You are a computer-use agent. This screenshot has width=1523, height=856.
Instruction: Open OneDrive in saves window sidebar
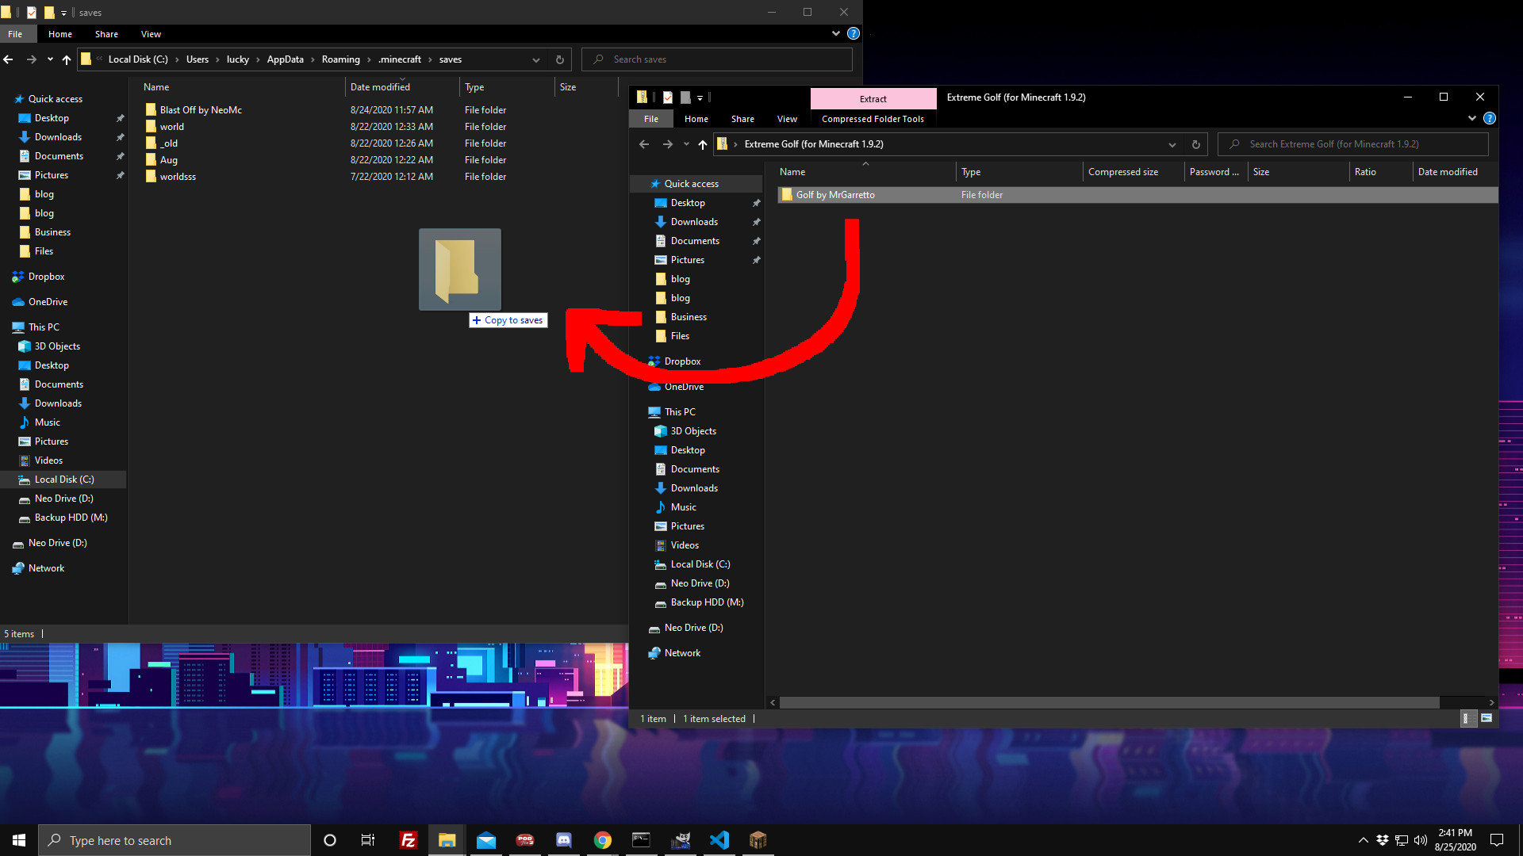48,302
